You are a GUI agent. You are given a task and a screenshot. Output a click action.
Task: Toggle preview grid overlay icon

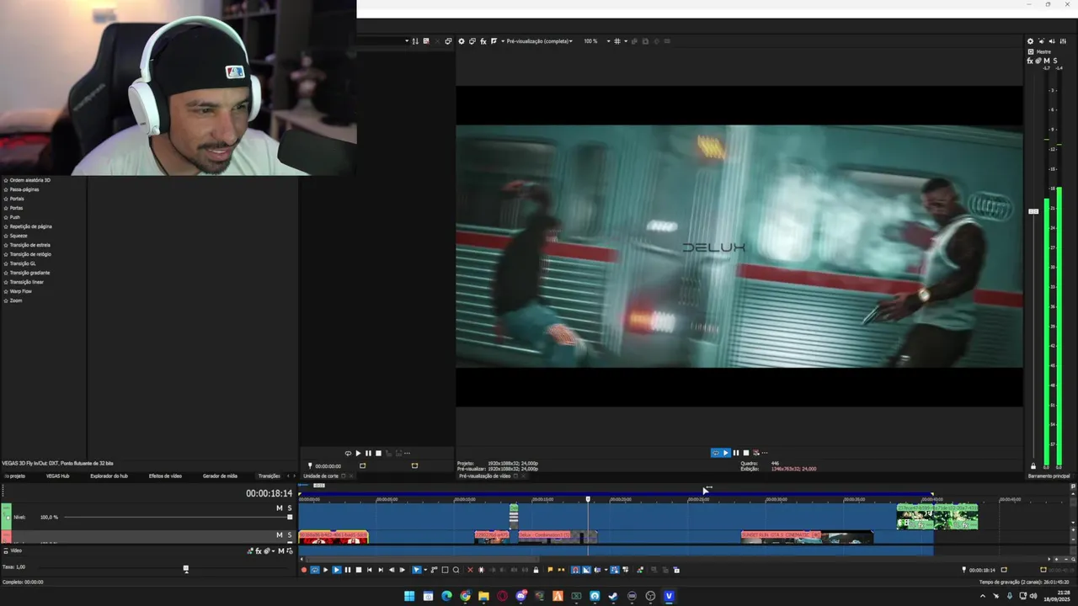tap(617, 41)
